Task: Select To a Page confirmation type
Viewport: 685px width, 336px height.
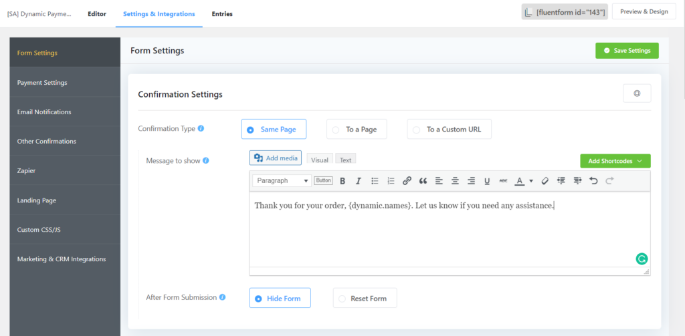Action: [357, 129]
